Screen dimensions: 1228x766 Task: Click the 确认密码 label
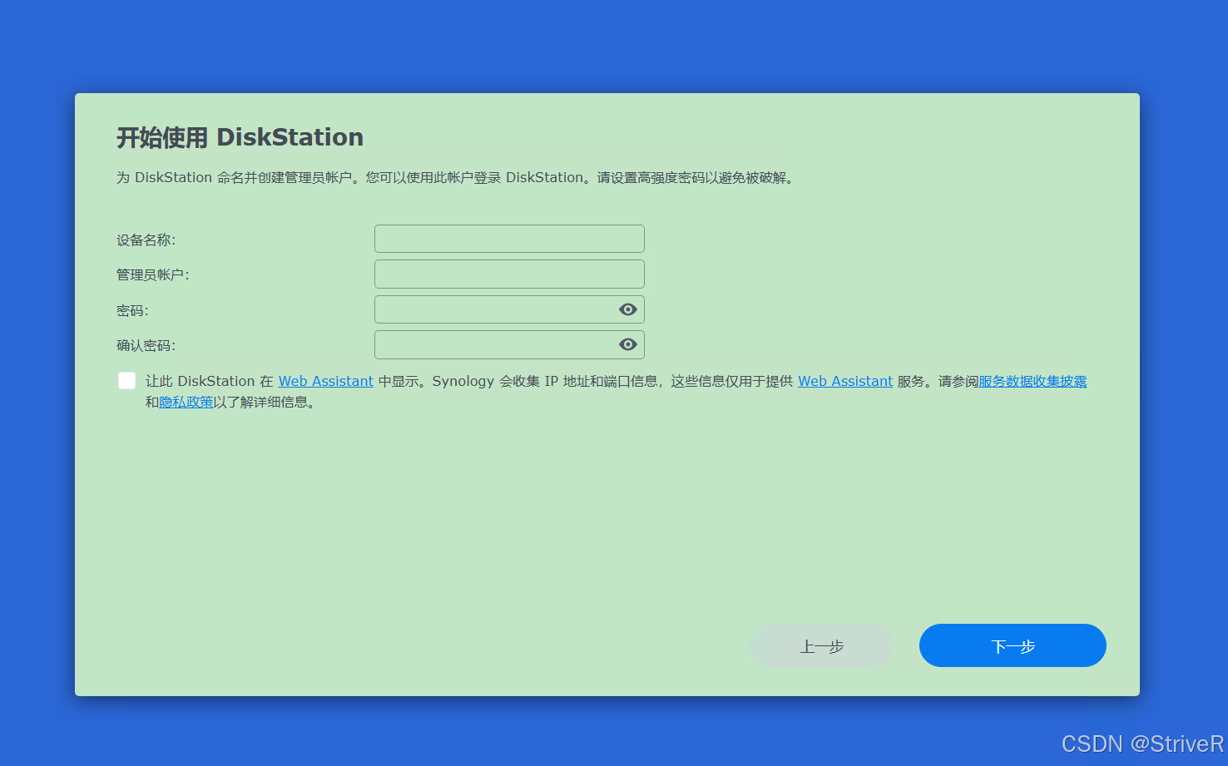(x=146, y=345)
